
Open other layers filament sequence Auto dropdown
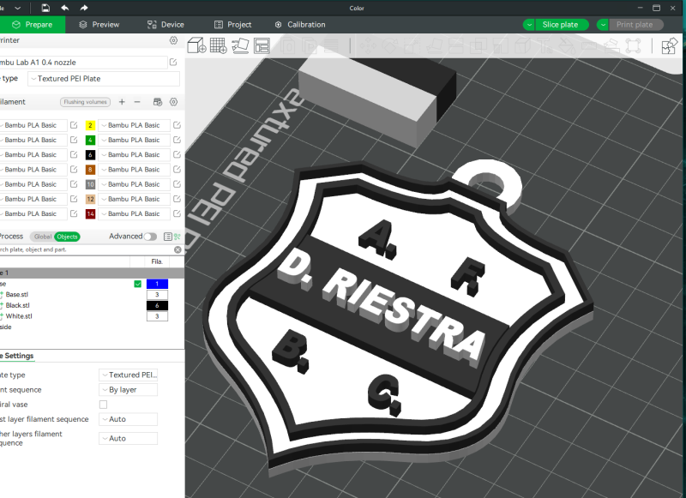coord(128,438)
